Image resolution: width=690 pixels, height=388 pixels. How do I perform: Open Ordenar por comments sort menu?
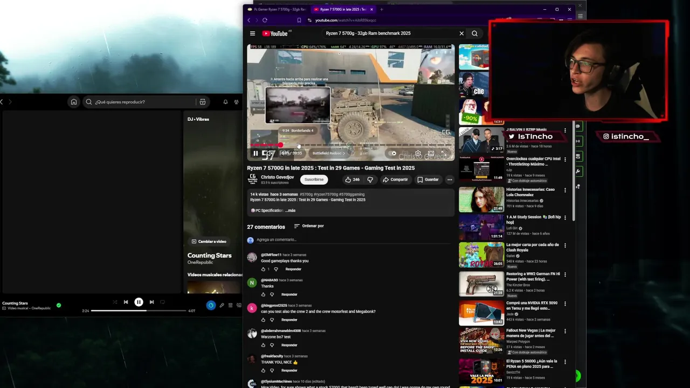point(309,226)
